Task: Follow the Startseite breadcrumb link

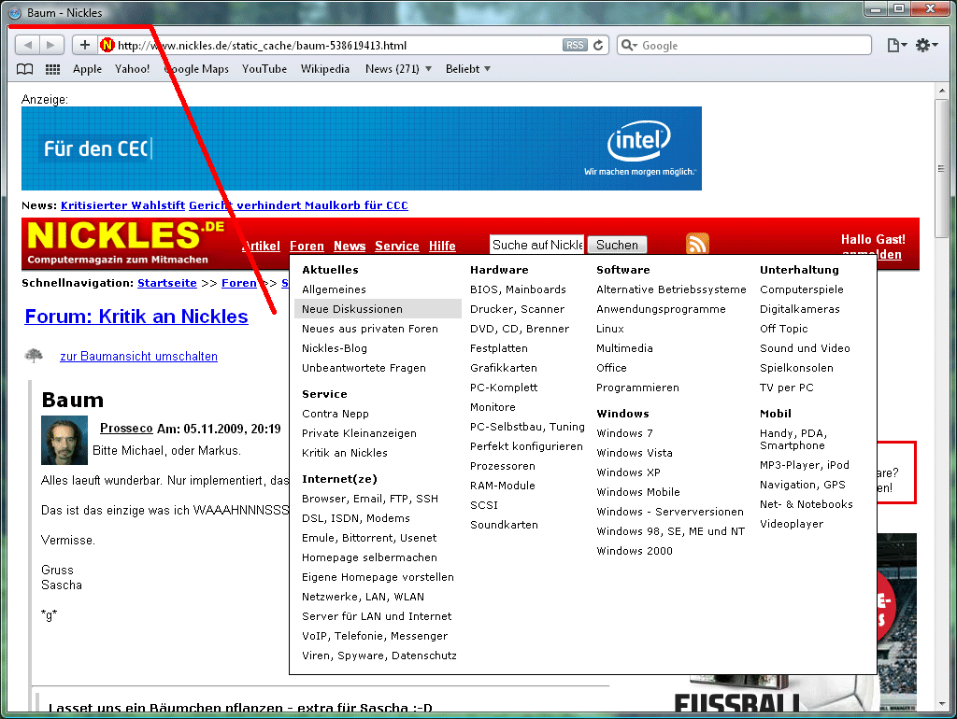Action: pyautogui.click(x=167, y=283)
